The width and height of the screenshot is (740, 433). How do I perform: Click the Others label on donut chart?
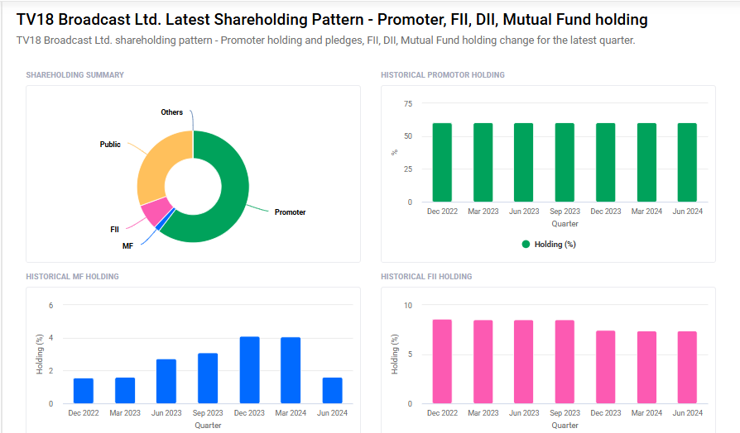click(x=171, y=112)
